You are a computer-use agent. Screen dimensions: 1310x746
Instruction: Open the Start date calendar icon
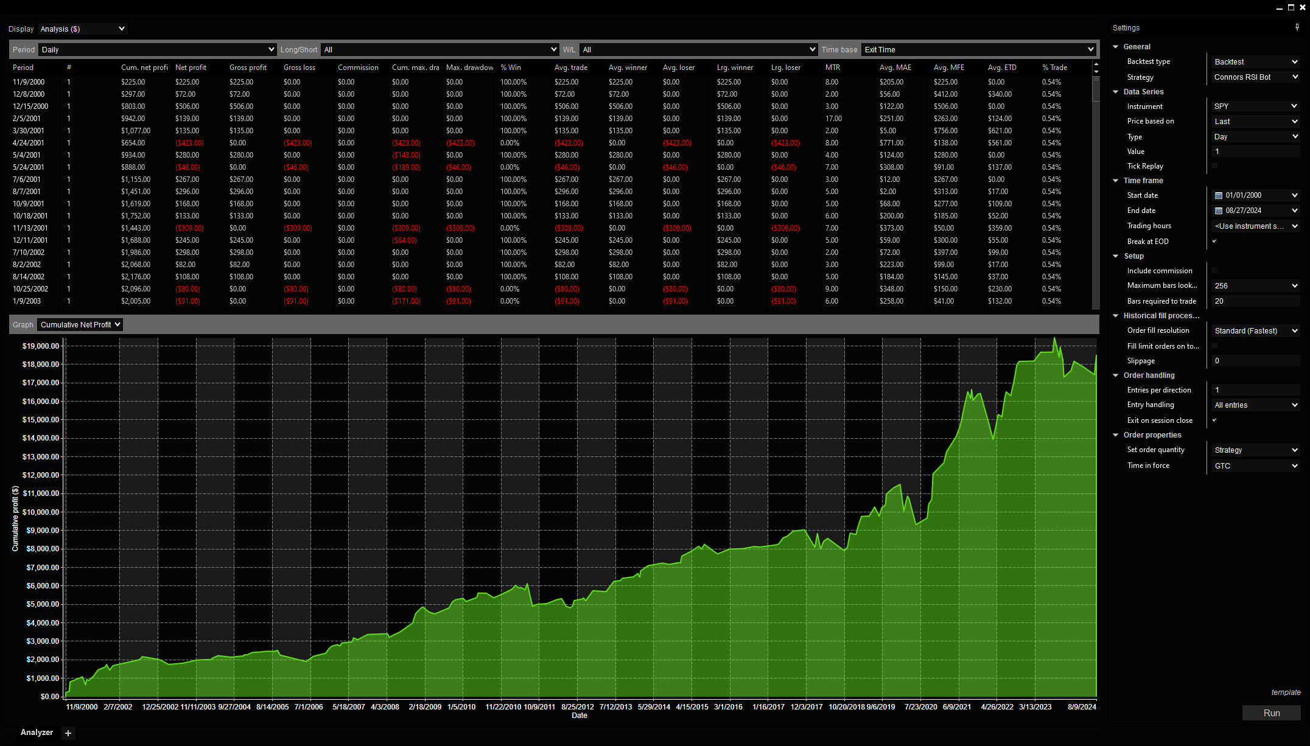coord(1218,195)
